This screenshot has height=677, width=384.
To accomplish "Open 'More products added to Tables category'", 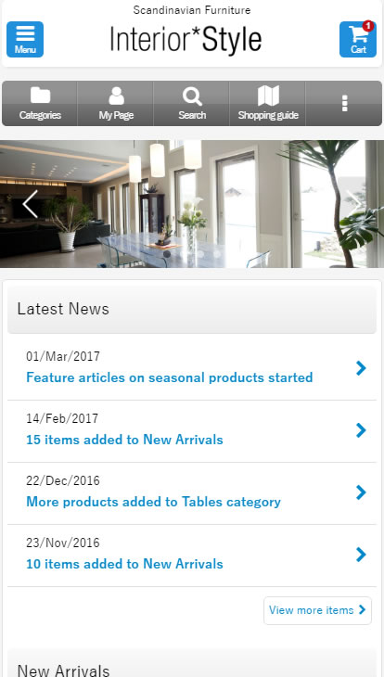I will pos(153,502).
